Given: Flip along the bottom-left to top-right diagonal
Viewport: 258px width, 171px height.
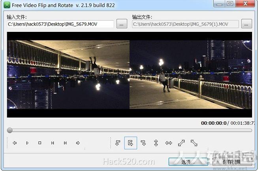Looking at the screenshot, I should 181,143.
